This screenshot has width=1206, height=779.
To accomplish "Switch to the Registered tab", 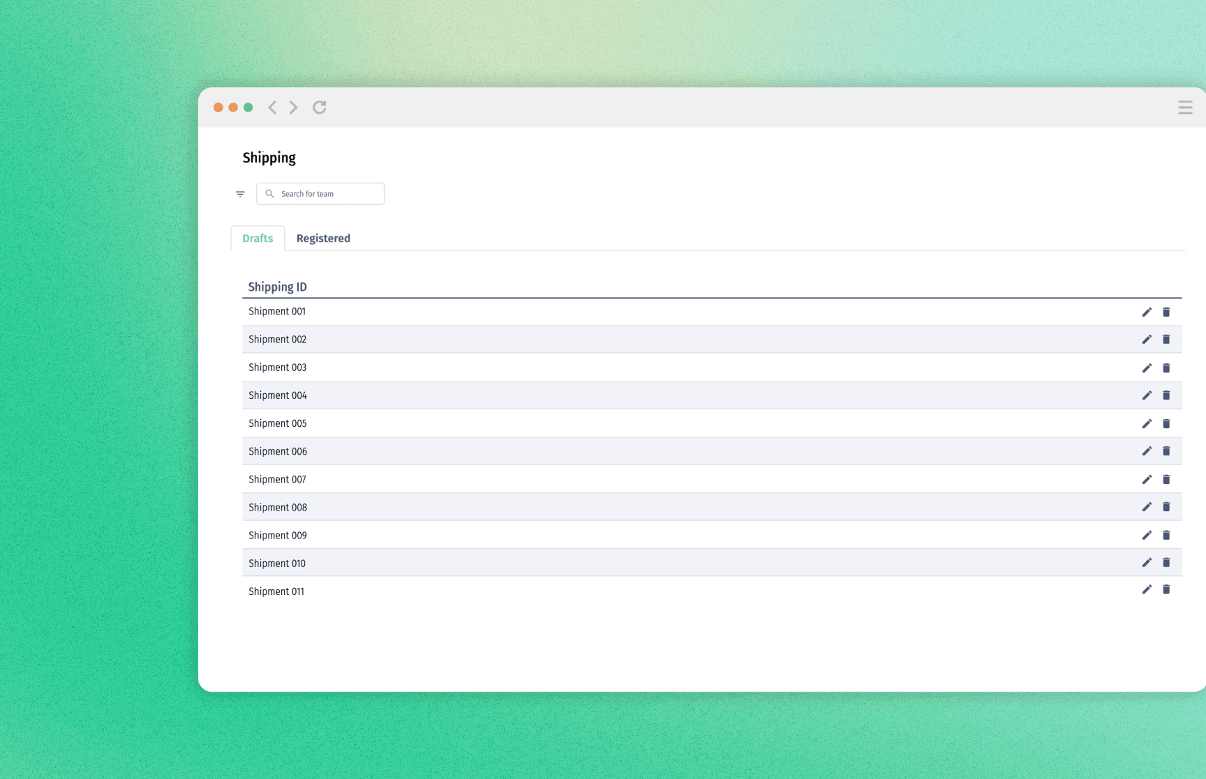I will (323, 238).
